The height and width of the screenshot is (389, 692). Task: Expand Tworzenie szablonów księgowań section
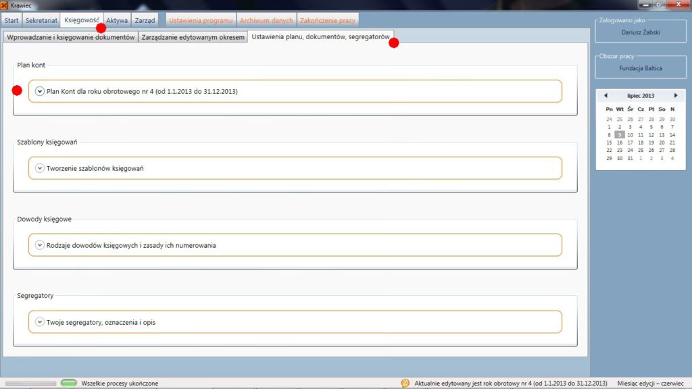40,168
